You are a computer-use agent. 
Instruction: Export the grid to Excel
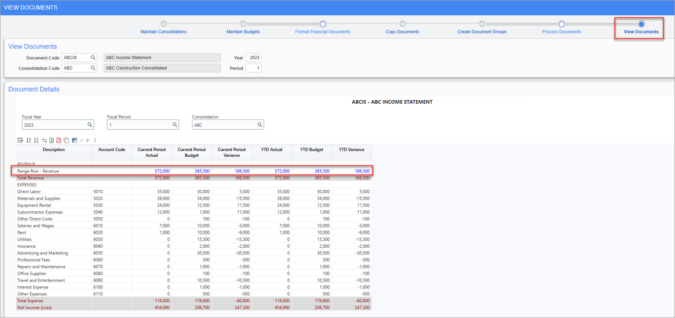51,140
